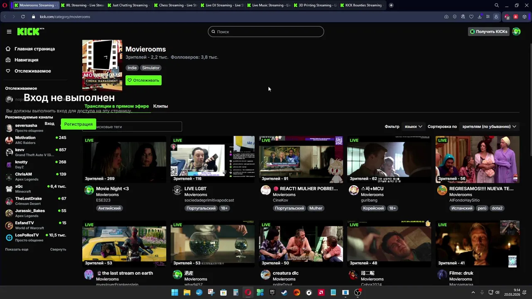Click the Opera menu logo
532x299 pixels.
pyautogui.click(x=5, y=5)
